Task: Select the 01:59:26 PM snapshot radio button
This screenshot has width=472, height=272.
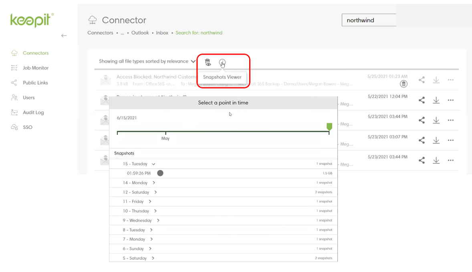Action: click(x=160, y=173)
